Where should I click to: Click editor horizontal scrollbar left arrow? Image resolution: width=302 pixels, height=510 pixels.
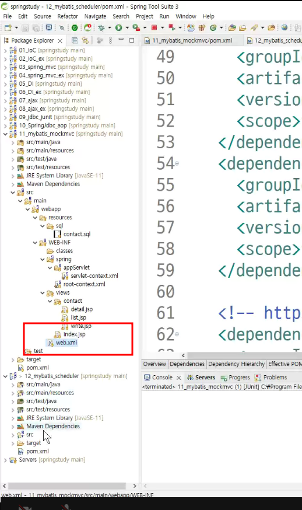click(183, 355)
